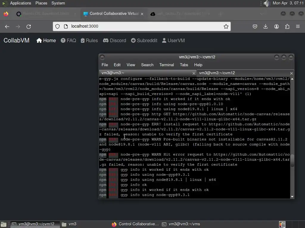This screenshot has height=228, width=305.
Task: Click the terminal window menu button in titlebar
Action: (102, 57)
